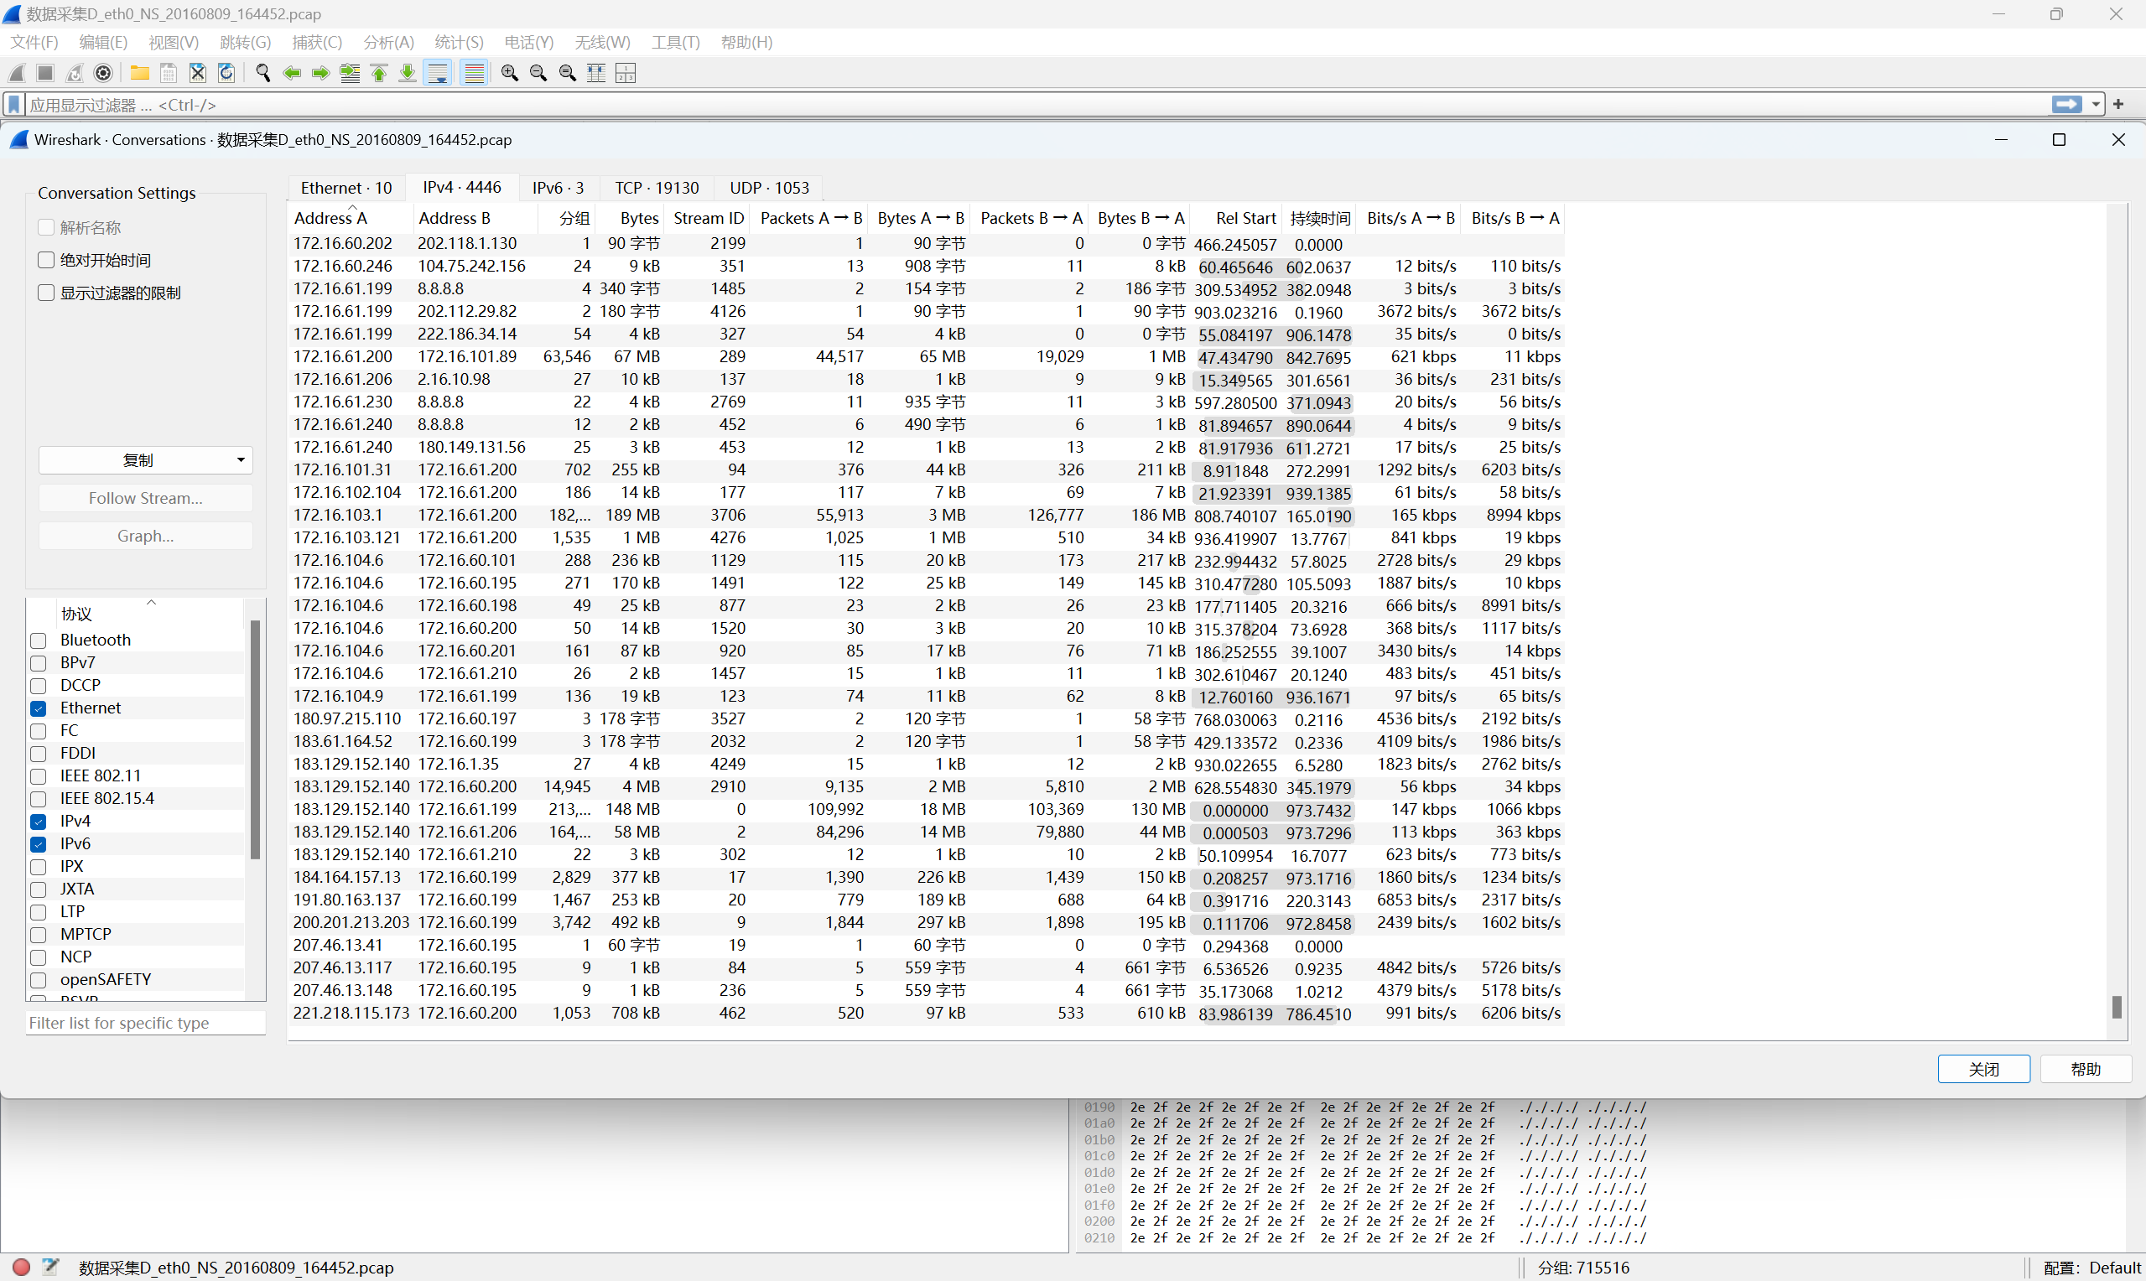
Task: Enable the MPTCP protocol checkbox
Action: pos(38,934)
